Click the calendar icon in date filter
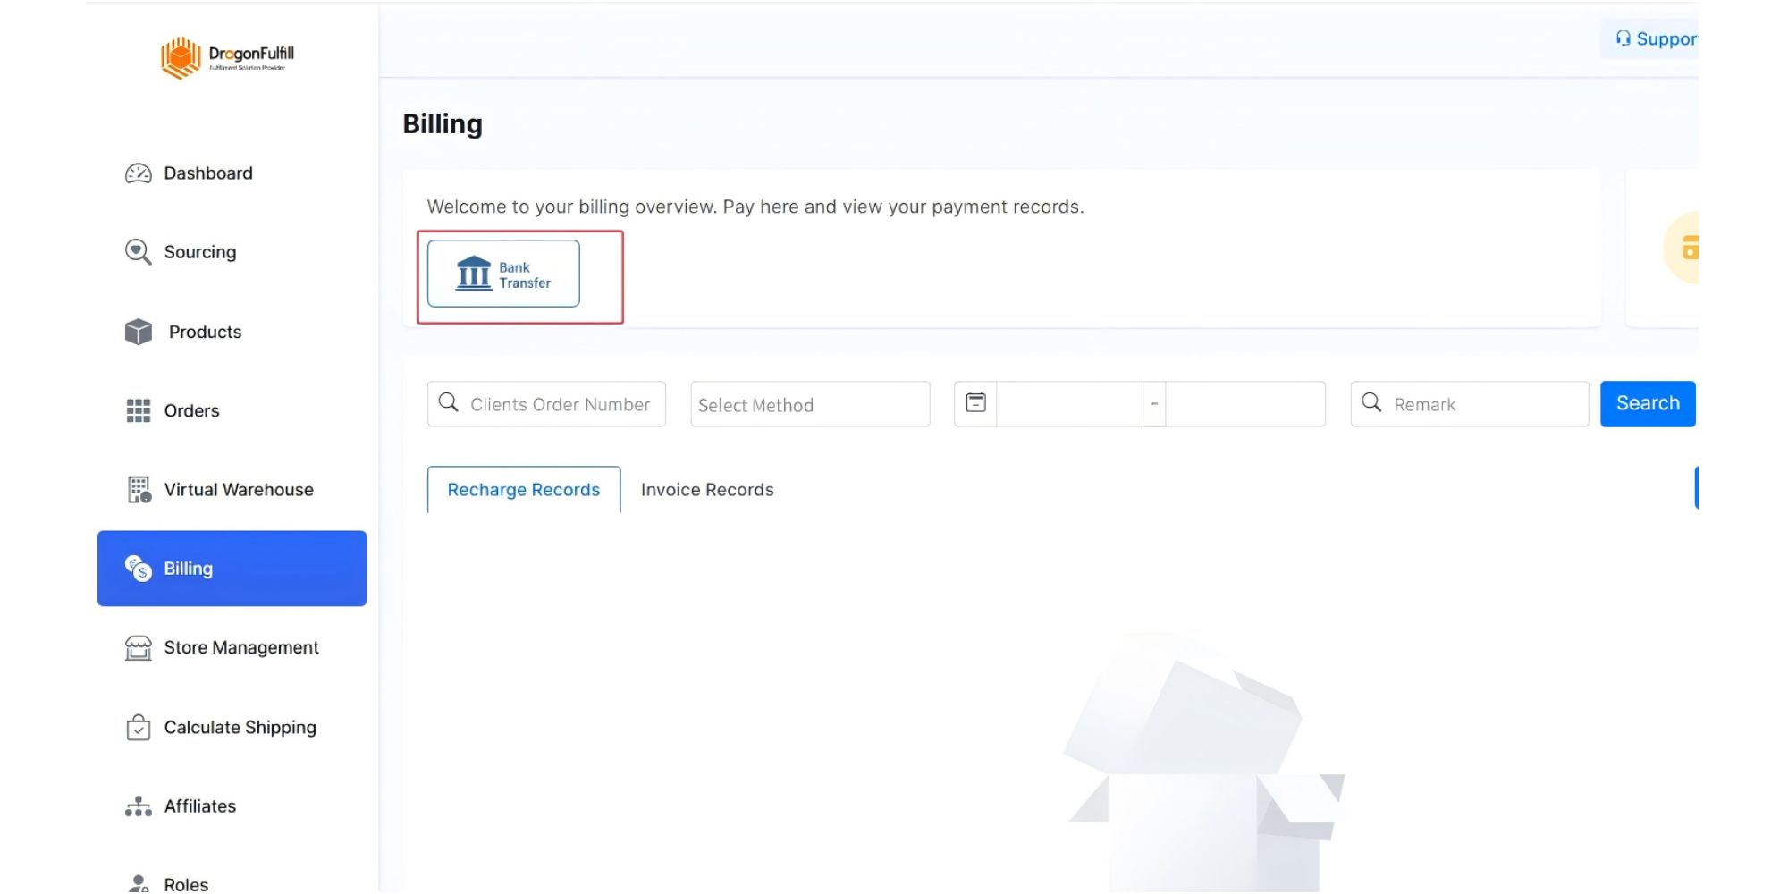This screenshot has height=894, width=1788. [x=975, y=403]
